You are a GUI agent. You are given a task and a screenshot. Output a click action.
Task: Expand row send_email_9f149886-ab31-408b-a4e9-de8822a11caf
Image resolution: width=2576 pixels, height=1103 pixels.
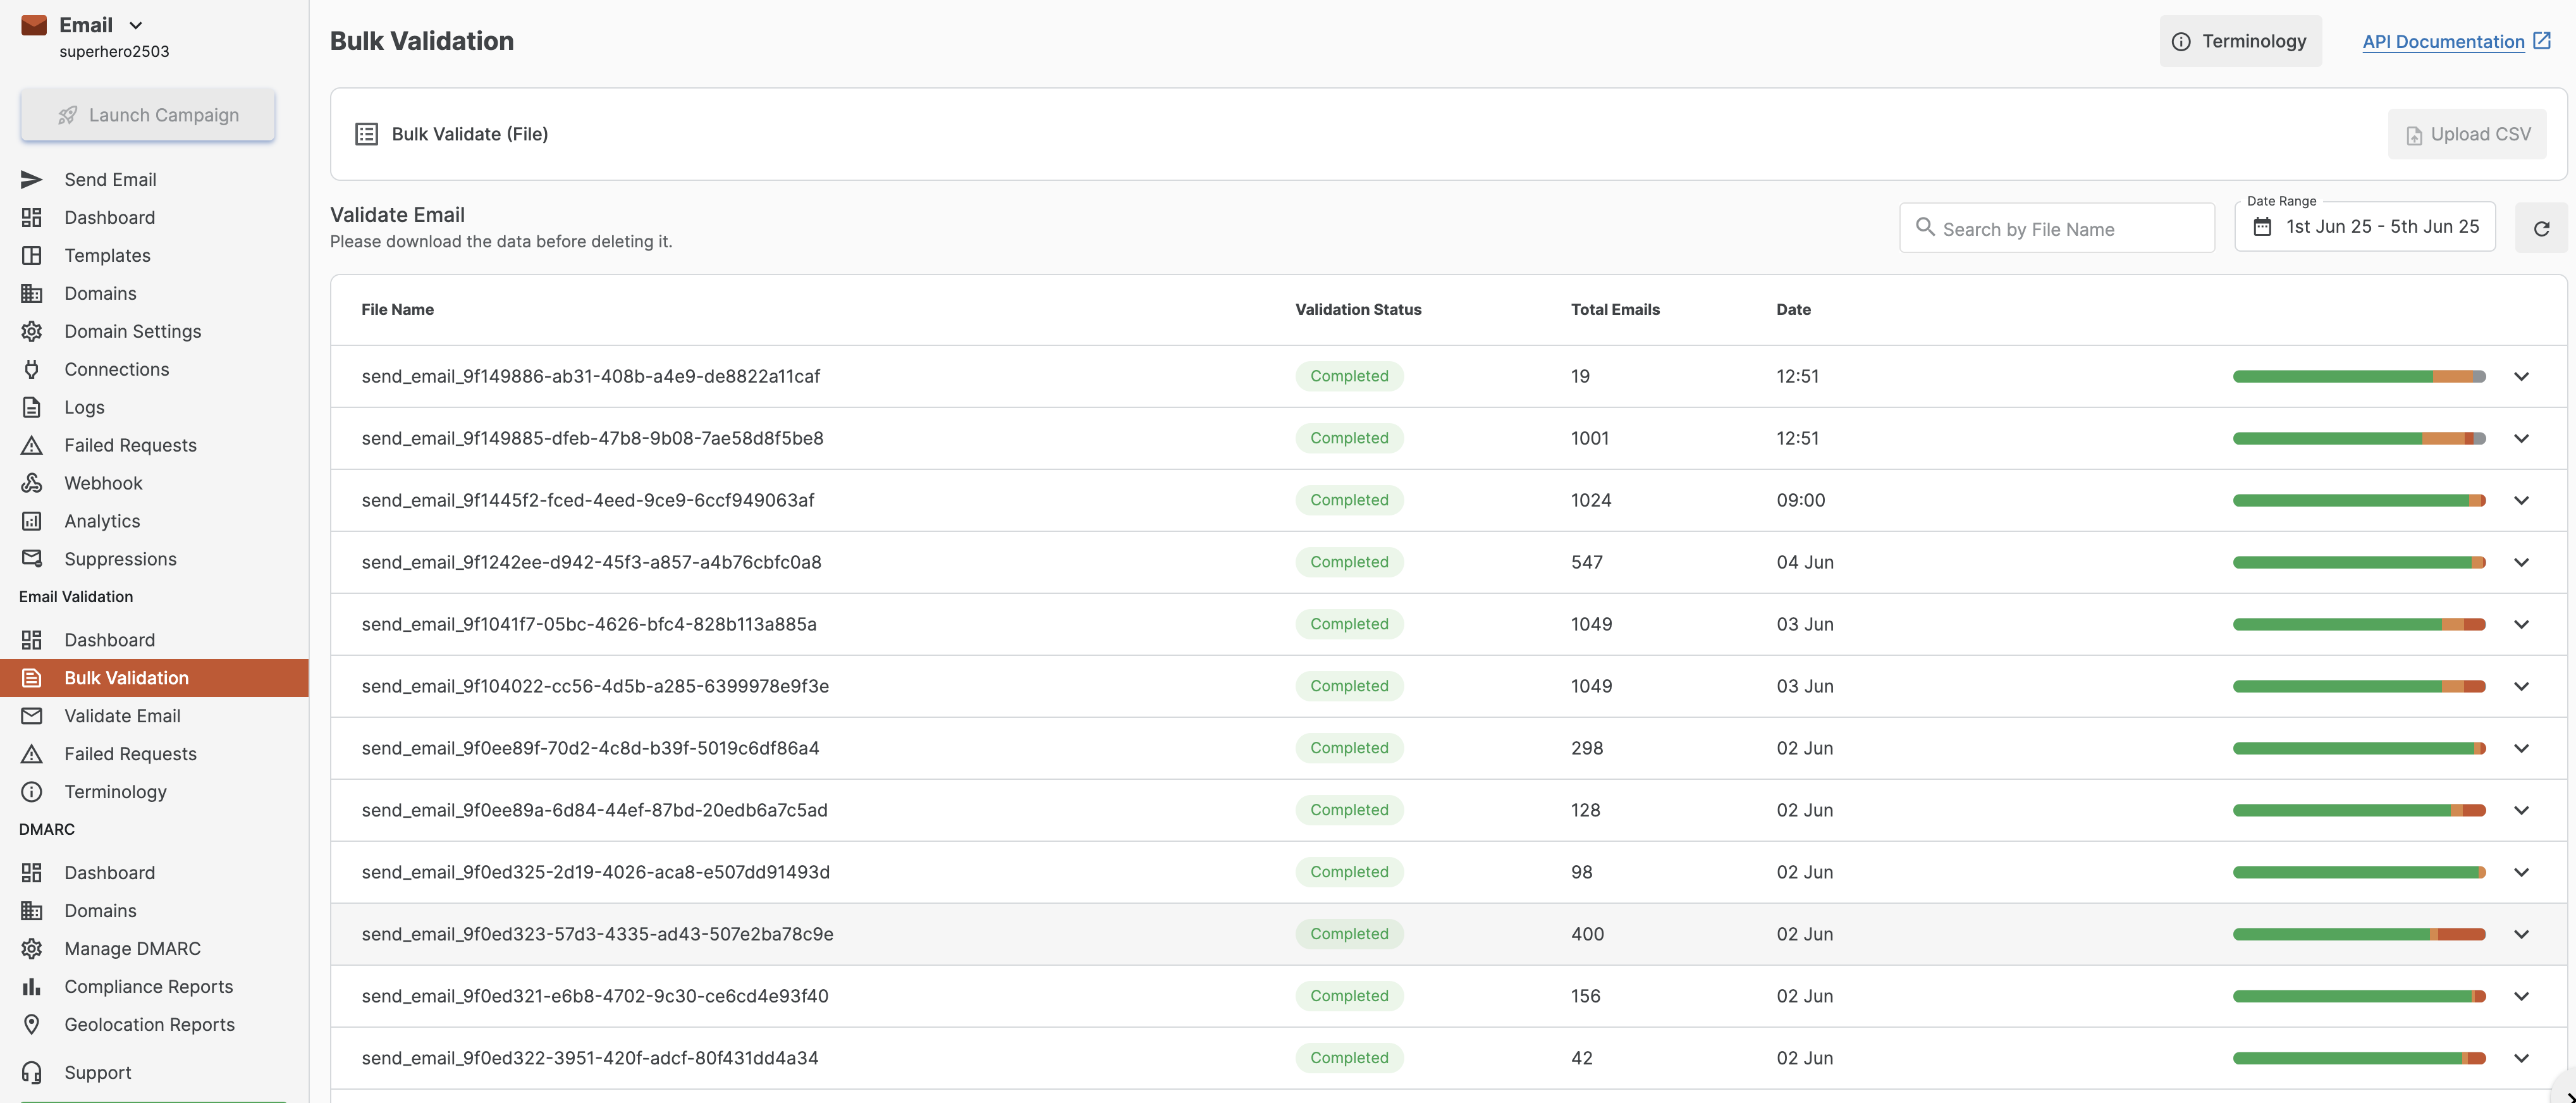(2521, 377)
